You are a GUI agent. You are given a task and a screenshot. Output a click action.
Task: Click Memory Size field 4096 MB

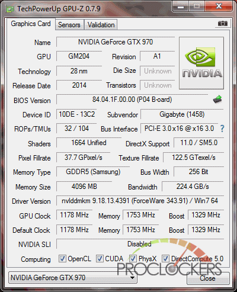(x=84, y=187)
